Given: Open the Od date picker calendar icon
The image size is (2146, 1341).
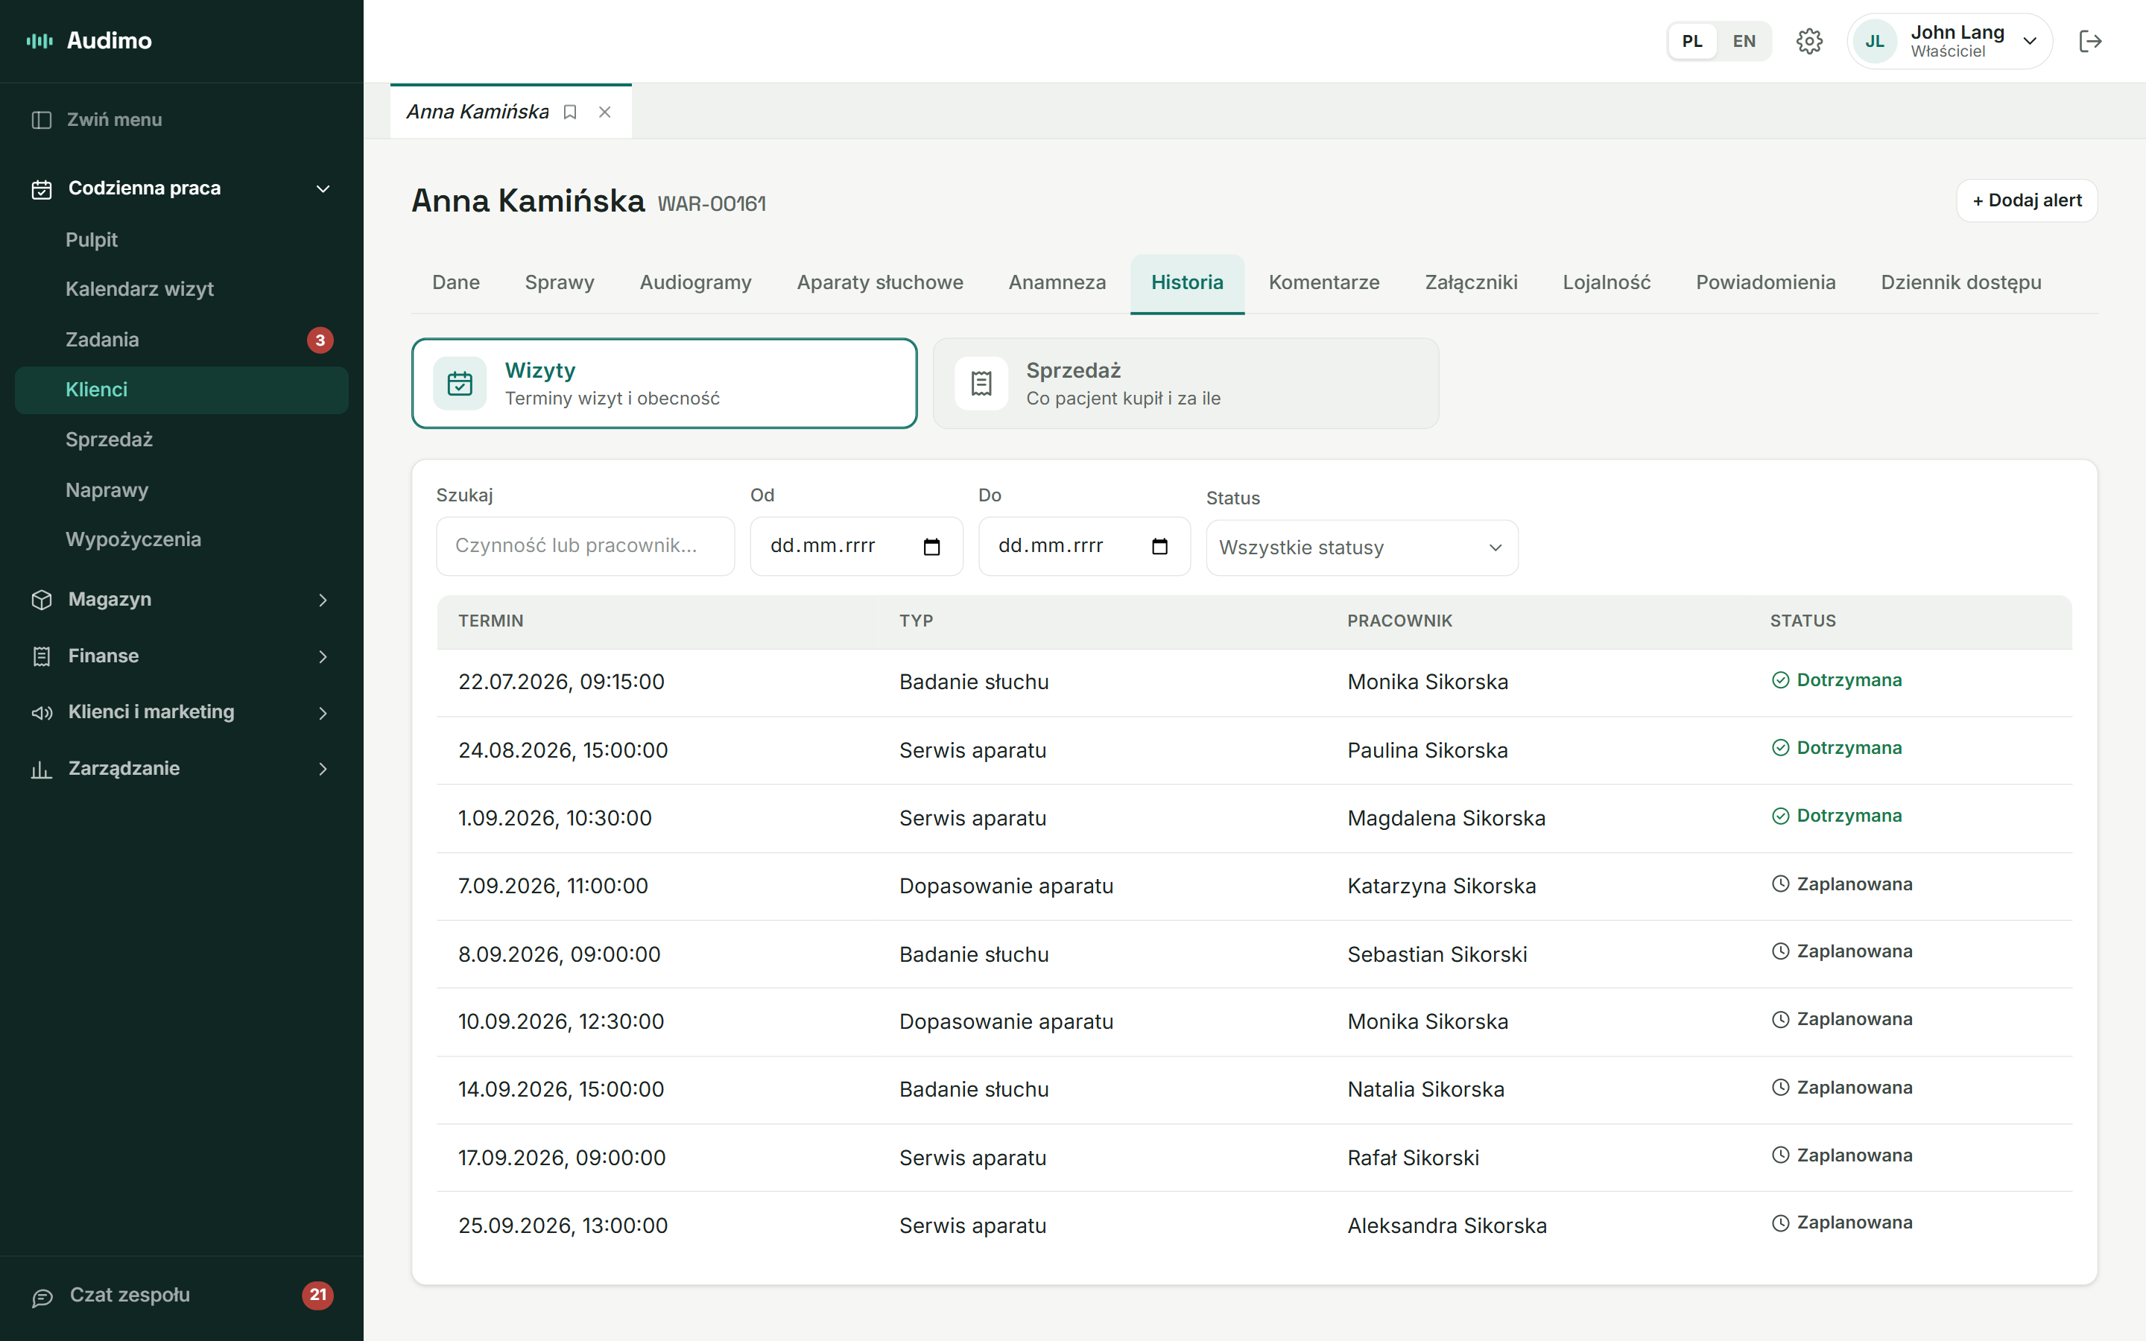Looking at the screenshot, I should 931,546.
